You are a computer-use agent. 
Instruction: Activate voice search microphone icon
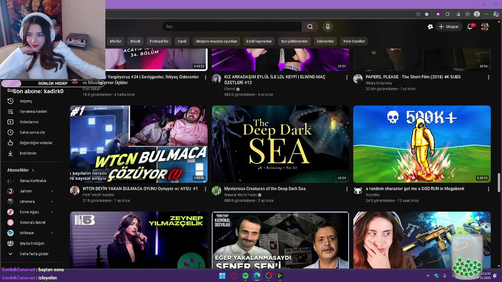pyautogui.click(x=328, y=27)
